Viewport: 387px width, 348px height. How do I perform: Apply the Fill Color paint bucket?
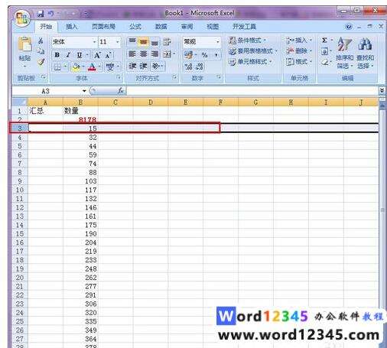[76, 67]
